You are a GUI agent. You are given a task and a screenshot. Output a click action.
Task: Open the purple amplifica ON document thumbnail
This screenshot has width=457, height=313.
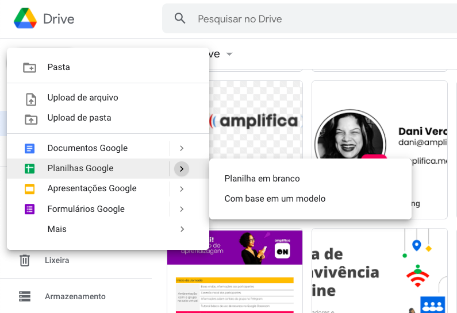pyautogui.click(x=235, y=271)
